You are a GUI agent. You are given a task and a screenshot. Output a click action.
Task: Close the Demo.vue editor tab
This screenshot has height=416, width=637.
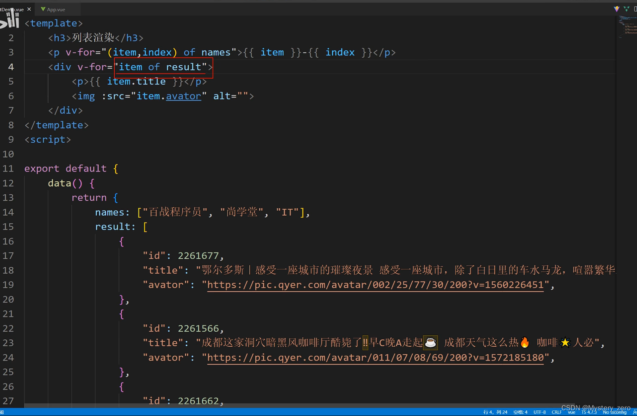pos(29,9)
